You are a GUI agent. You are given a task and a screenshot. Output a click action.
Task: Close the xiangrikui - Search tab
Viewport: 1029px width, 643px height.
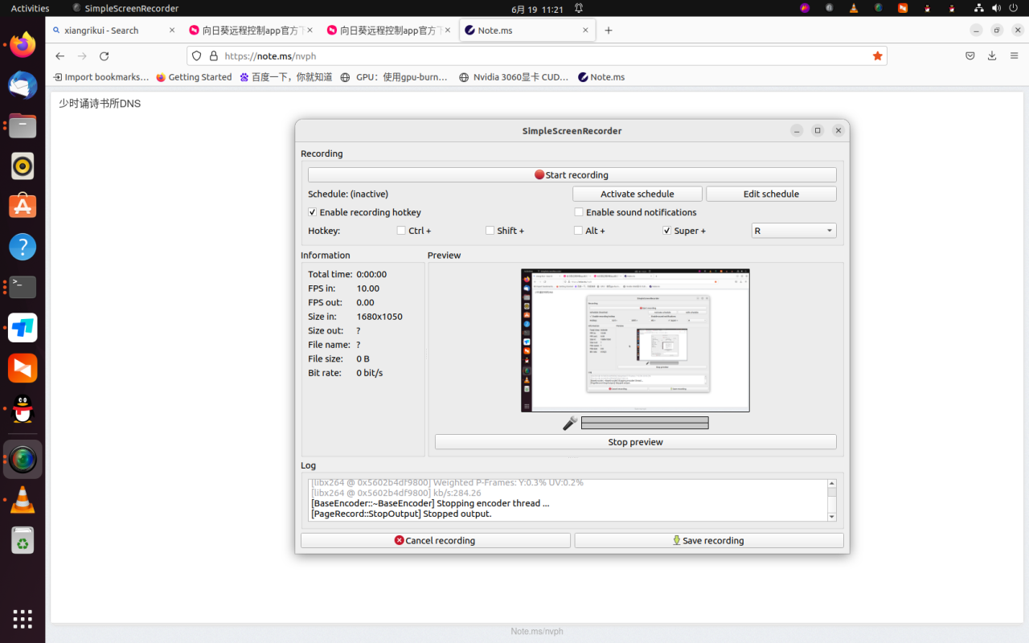point(172,31)
